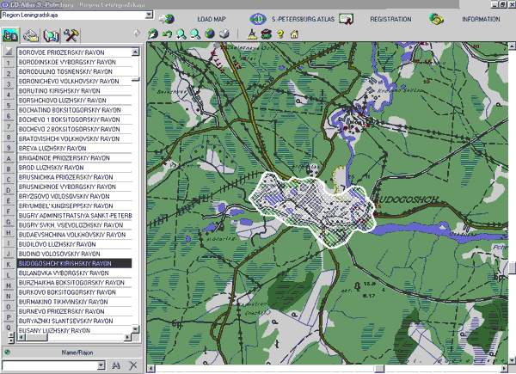Click the list horizontal scrollbar left arrow
This screenshot has width=516, height=374.
click(21, 337)
